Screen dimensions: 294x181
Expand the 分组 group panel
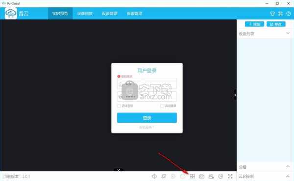(288, 167)
